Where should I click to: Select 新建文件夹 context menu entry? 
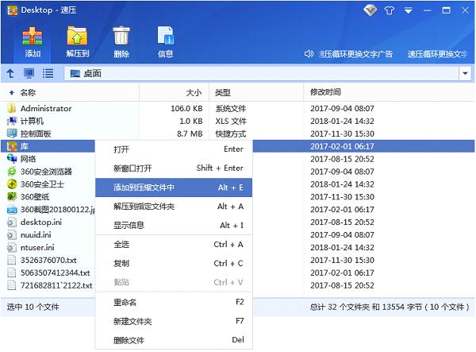[x=132, y=321]
